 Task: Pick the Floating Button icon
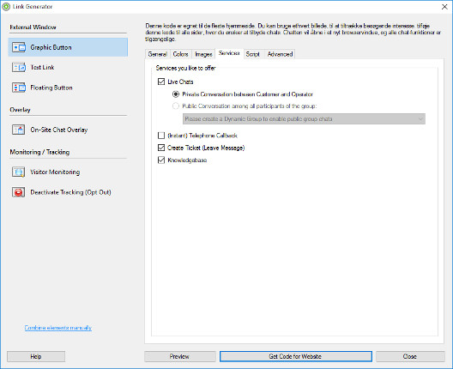pos(19,88)
